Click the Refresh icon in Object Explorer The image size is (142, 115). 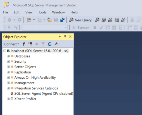pos(50,44)
